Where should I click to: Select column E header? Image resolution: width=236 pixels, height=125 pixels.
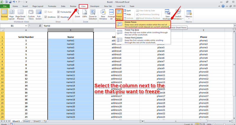click(x=204, y=30)
